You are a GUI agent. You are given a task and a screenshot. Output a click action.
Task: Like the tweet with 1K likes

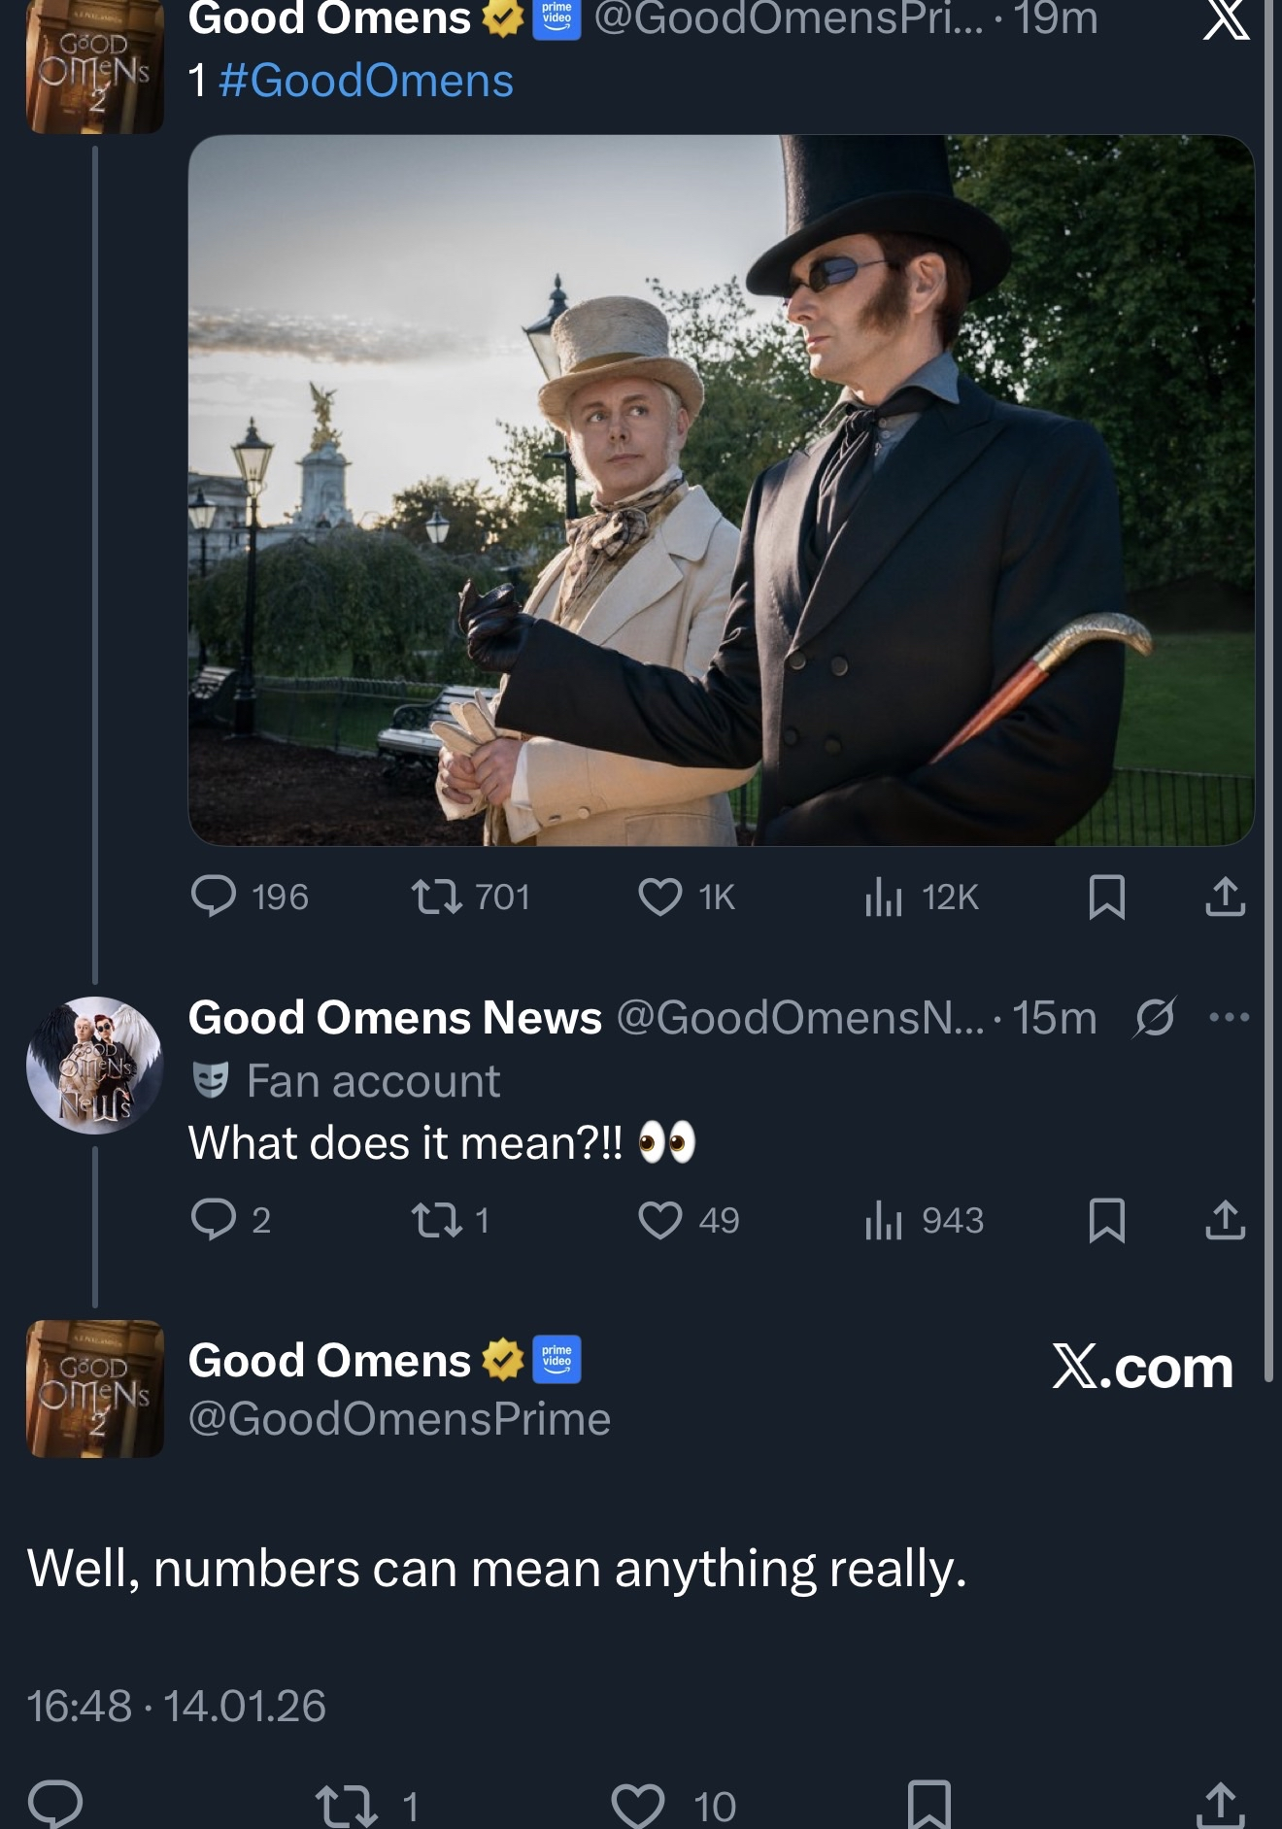pyautogui.click(x=659, y=897)
